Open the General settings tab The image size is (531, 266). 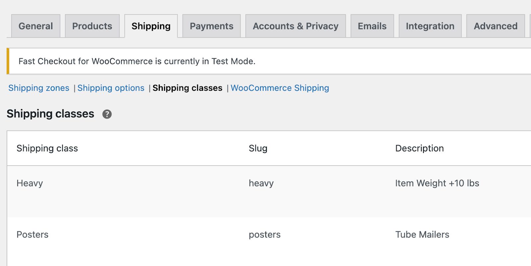point(36,26)
